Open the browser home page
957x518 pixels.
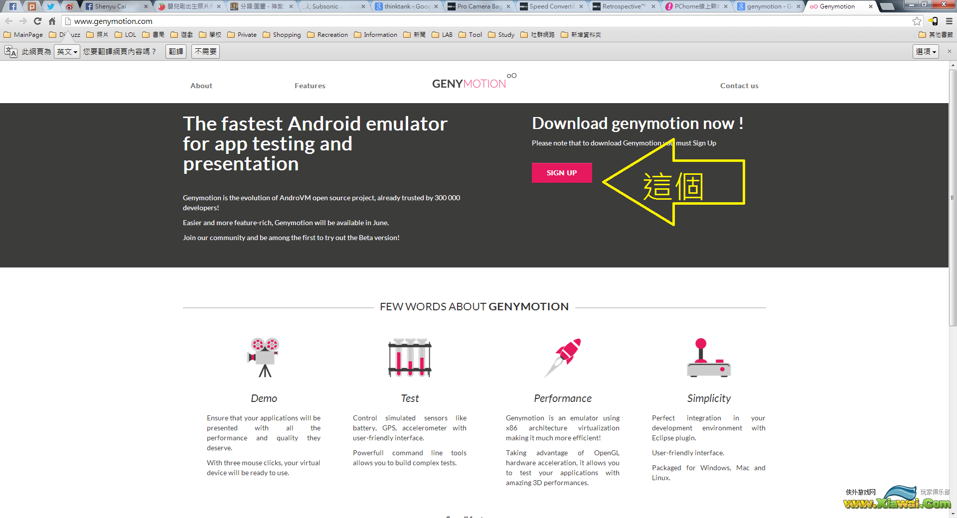(52, 21)
